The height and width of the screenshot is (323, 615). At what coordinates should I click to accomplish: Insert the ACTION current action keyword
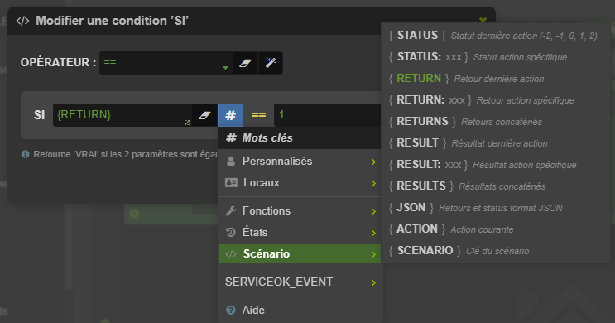496,229
